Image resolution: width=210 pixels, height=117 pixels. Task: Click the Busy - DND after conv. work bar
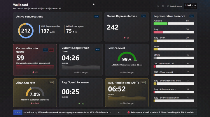[174, 84]
